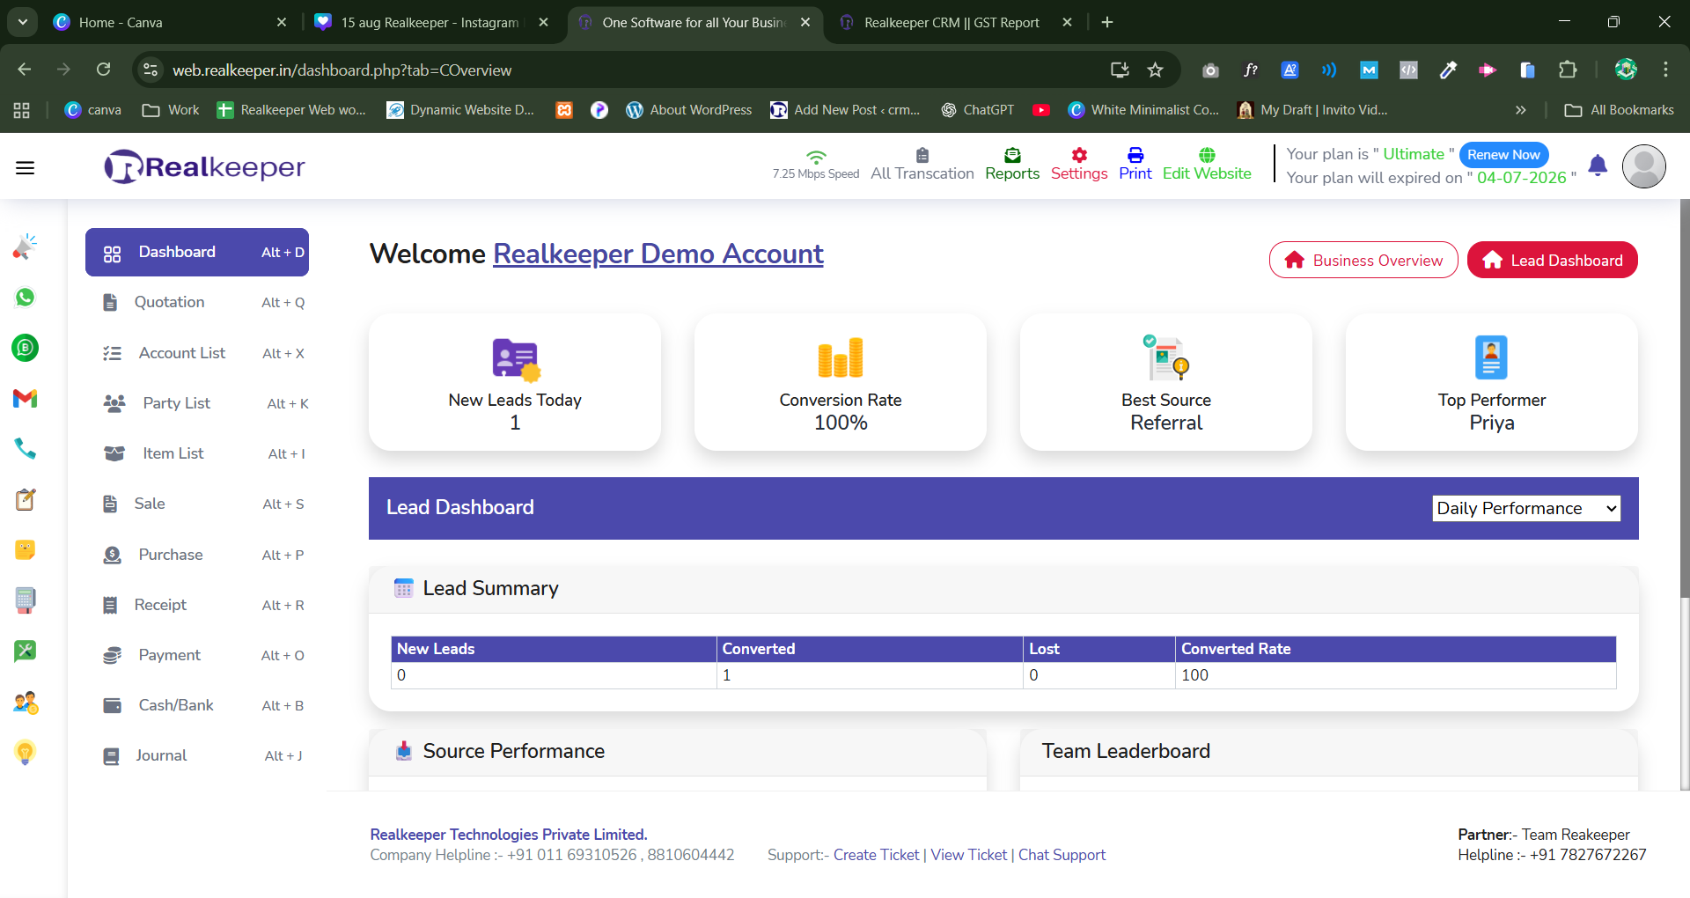1690x898 pixels.
Task: Click the megaphone announcement icon
Action: click(25, 247)
